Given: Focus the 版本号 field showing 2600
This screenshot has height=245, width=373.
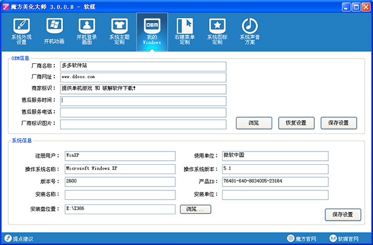Looking at the screenshot, I should tap(120, 182).
